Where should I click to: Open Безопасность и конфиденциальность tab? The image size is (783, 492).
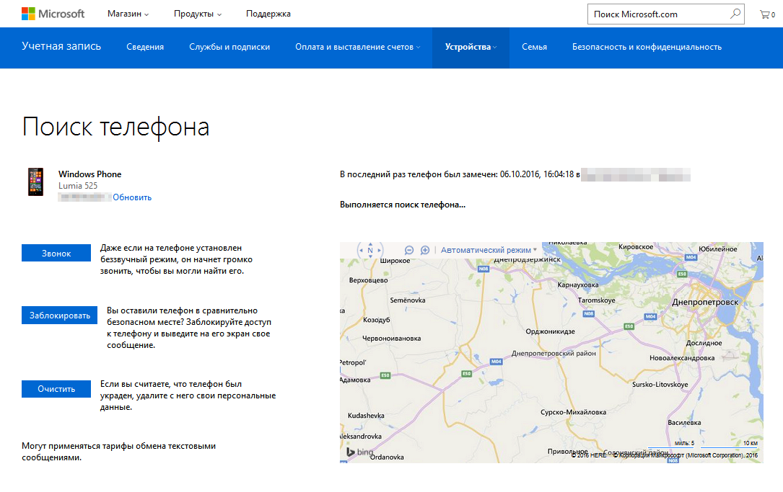tap(647, 47)
